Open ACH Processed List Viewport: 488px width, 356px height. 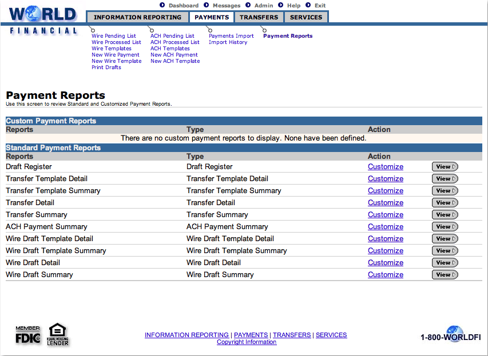[x=174, y=42]
